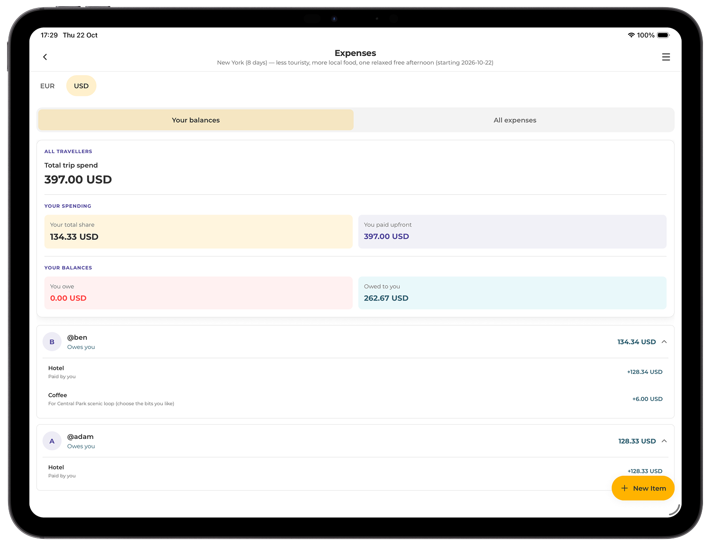Open the Coffee expense row
The height and width of the screenshot is (545, 711).
point(355,399)
